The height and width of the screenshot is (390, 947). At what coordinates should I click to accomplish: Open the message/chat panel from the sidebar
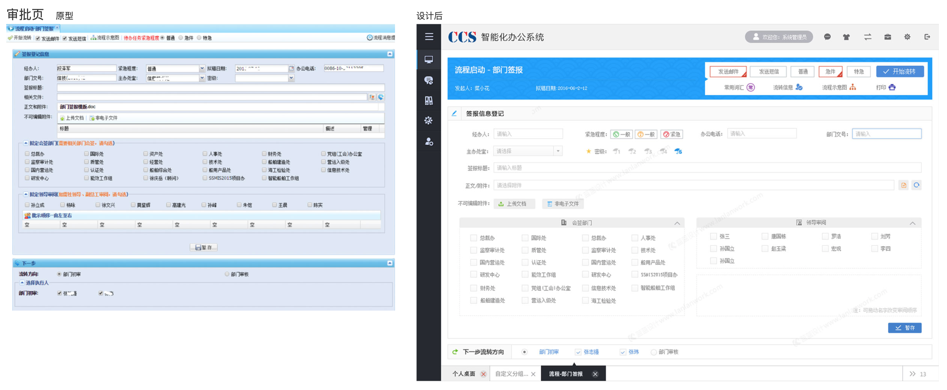pos(429,80)
